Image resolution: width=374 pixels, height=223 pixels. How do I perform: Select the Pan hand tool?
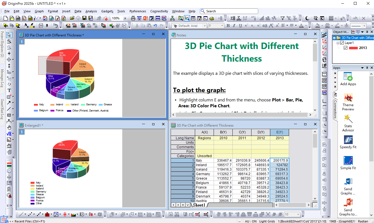[x=9, y=127]
